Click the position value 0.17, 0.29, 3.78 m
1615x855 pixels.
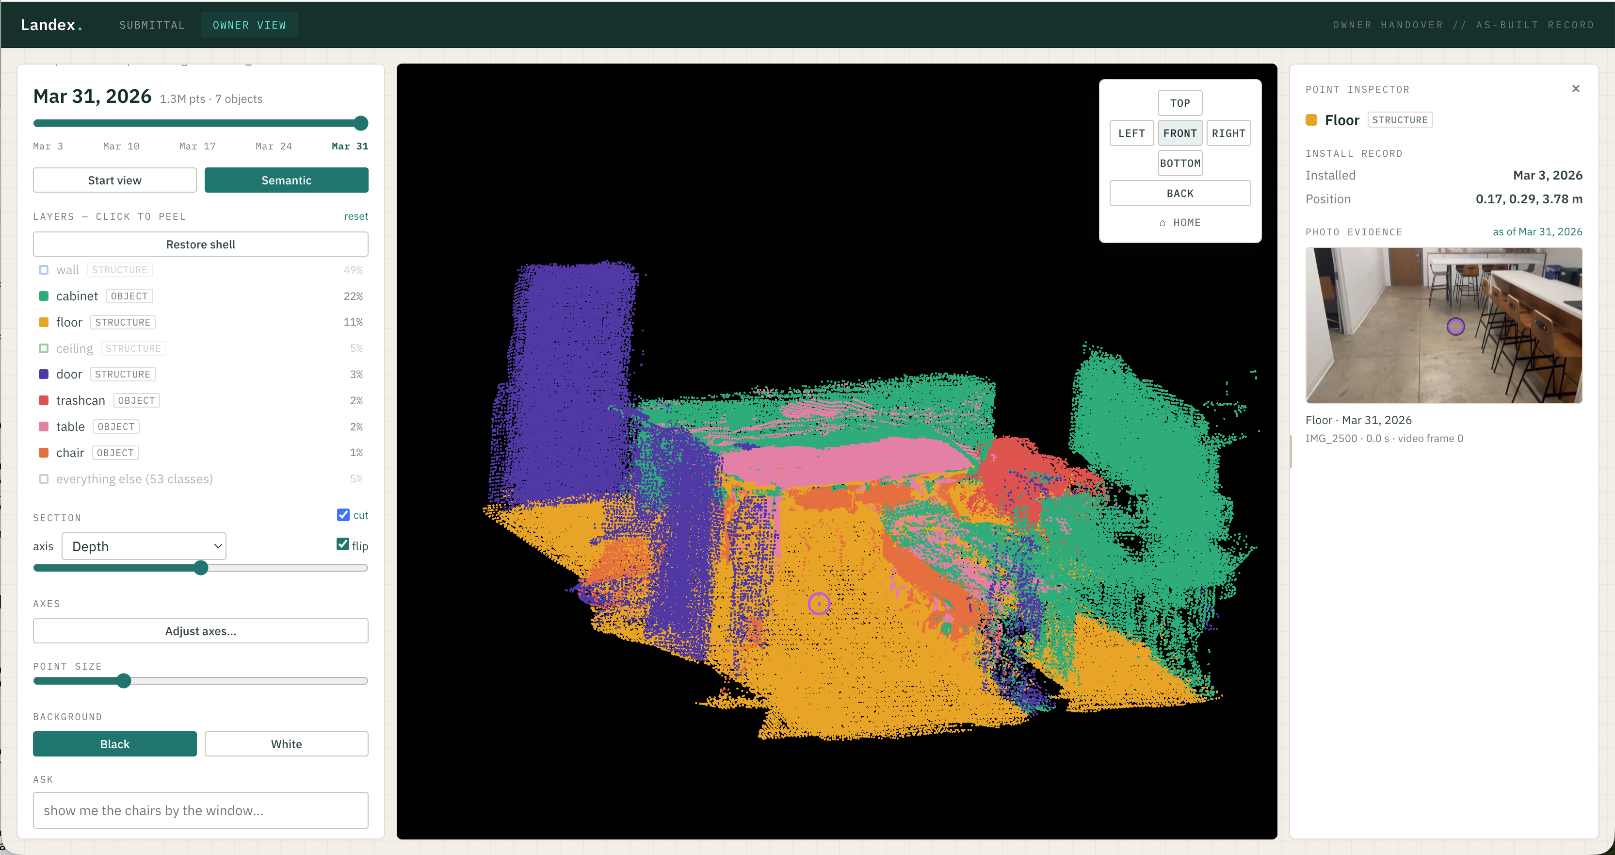(1529, 199)
